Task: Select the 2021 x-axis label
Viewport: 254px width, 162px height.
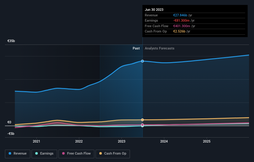Action: [37, 141]
